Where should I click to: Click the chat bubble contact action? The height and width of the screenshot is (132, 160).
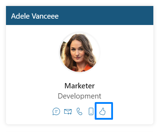(x=56, y=111)
